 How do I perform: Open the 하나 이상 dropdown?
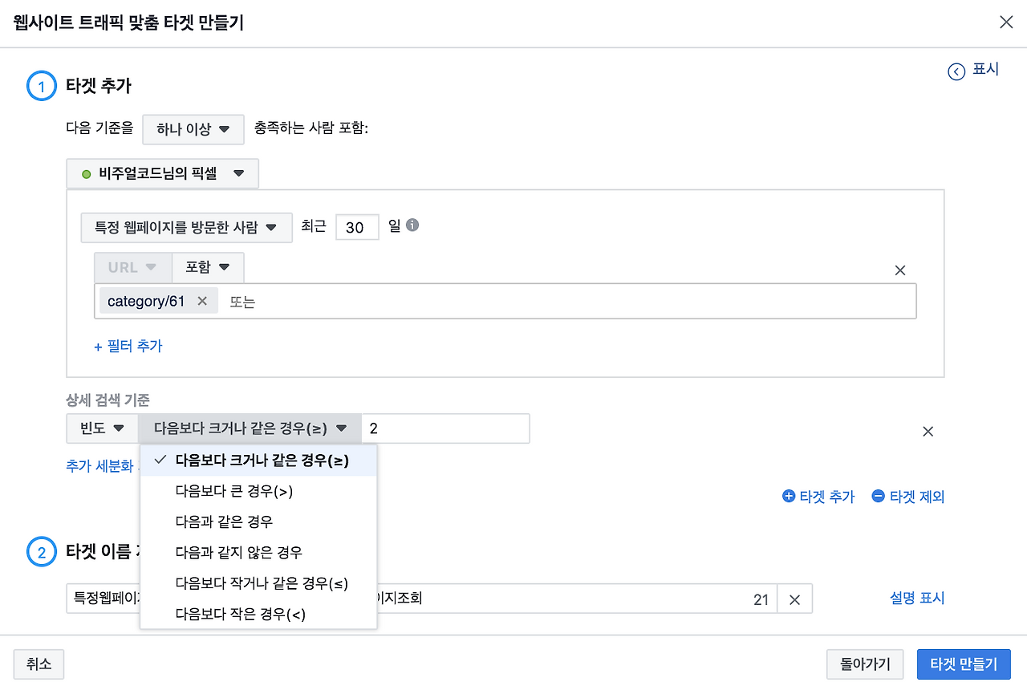[x=193, y=129]
